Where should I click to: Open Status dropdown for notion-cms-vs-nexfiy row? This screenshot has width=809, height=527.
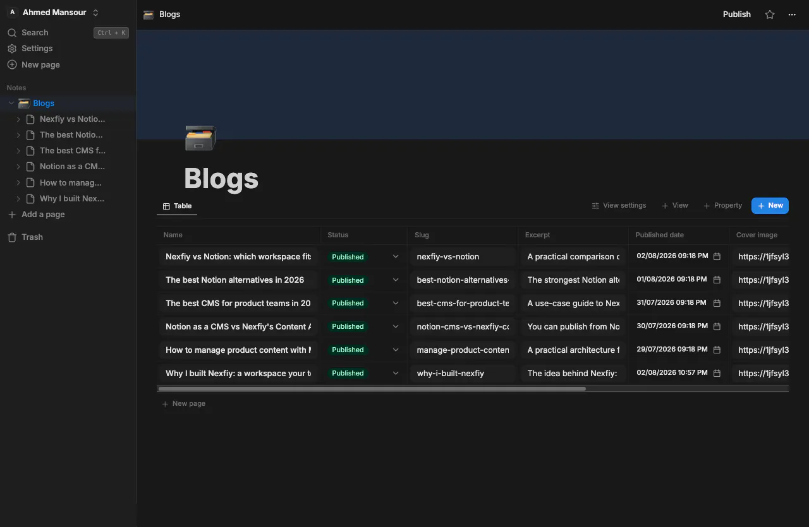pos(396,327)
